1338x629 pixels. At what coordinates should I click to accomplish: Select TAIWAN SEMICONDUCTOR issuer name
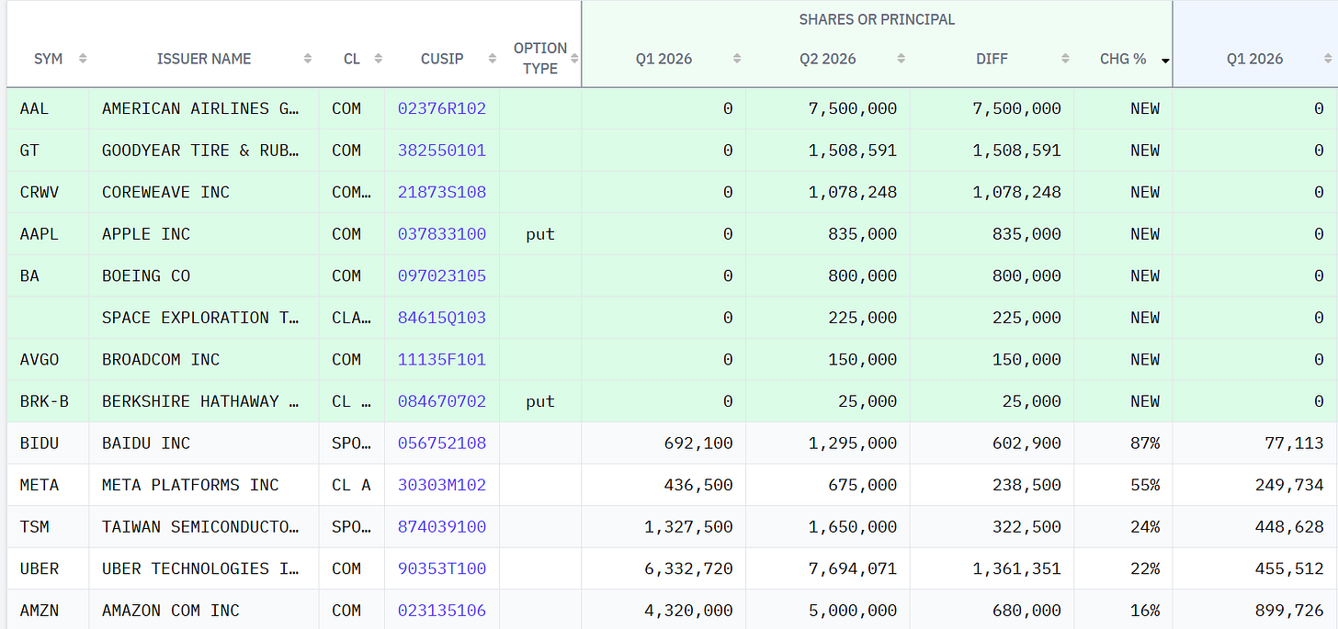[201, 527]
